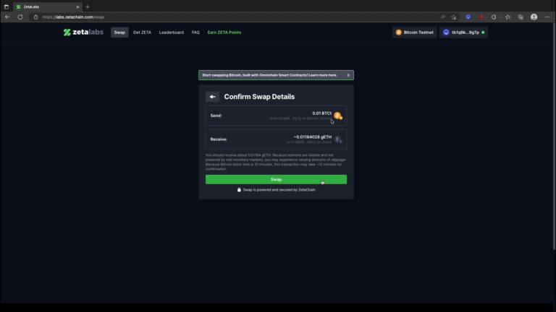
Task: Open the FAQ page
Action: (195, 32)
